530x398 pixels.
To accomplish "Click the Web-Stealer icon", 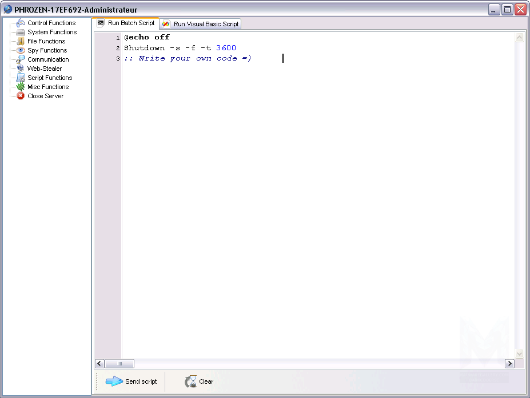I will pos(21,69).
